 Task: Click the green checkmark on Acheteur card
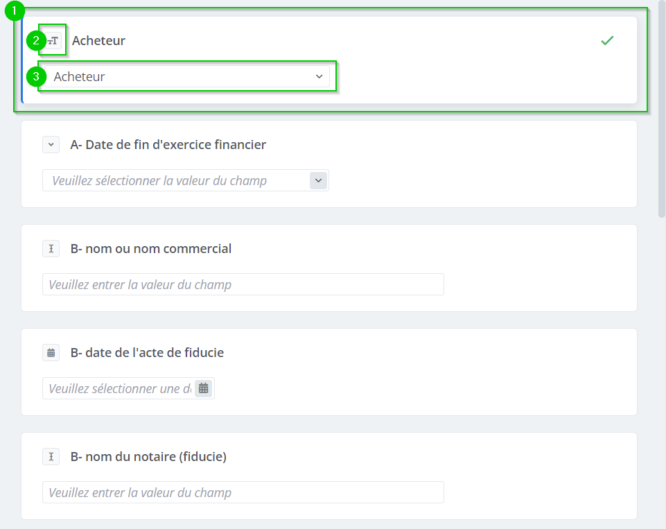(x=607, y=41)
